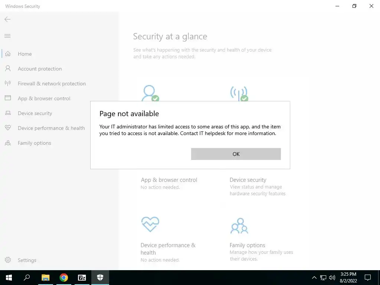Click the Family options tile people icon
Image resolution: width=380 pixels, height=285 pixels.
(x=239, y=226)
